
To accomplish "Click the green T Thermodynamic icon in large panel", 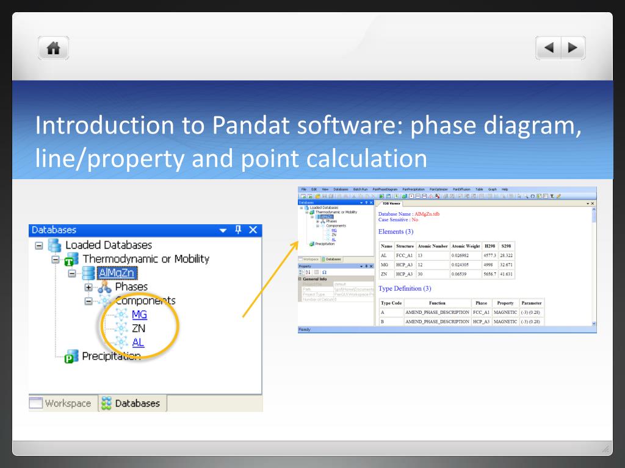I will (71, 259).
